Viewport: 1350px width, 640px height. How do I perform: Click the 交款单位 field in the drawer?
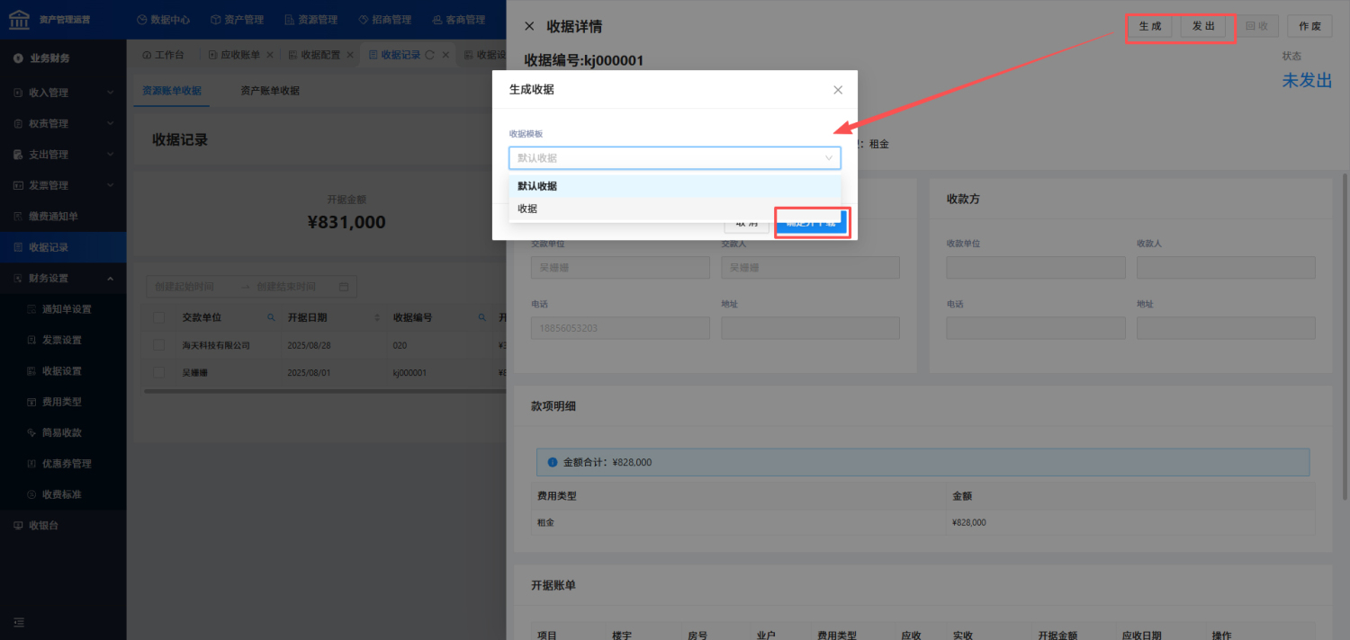[620, 268]
